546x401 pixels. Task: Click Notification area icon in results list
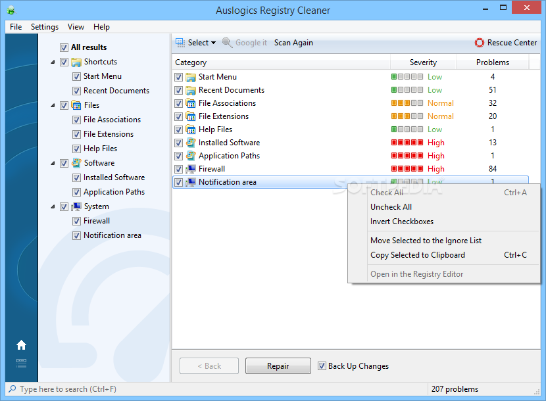pyautogui.click(x=191, y=182)
